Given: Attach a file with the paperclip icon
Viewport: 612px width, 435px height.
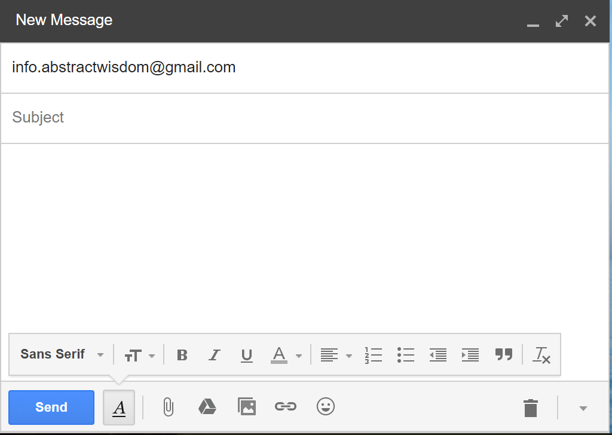Looking at the screenshot, I should [168, 408].
